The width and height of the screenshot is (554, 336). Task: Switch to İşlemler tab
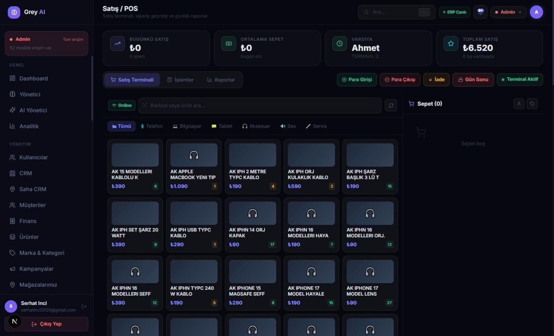coord(180,80)
